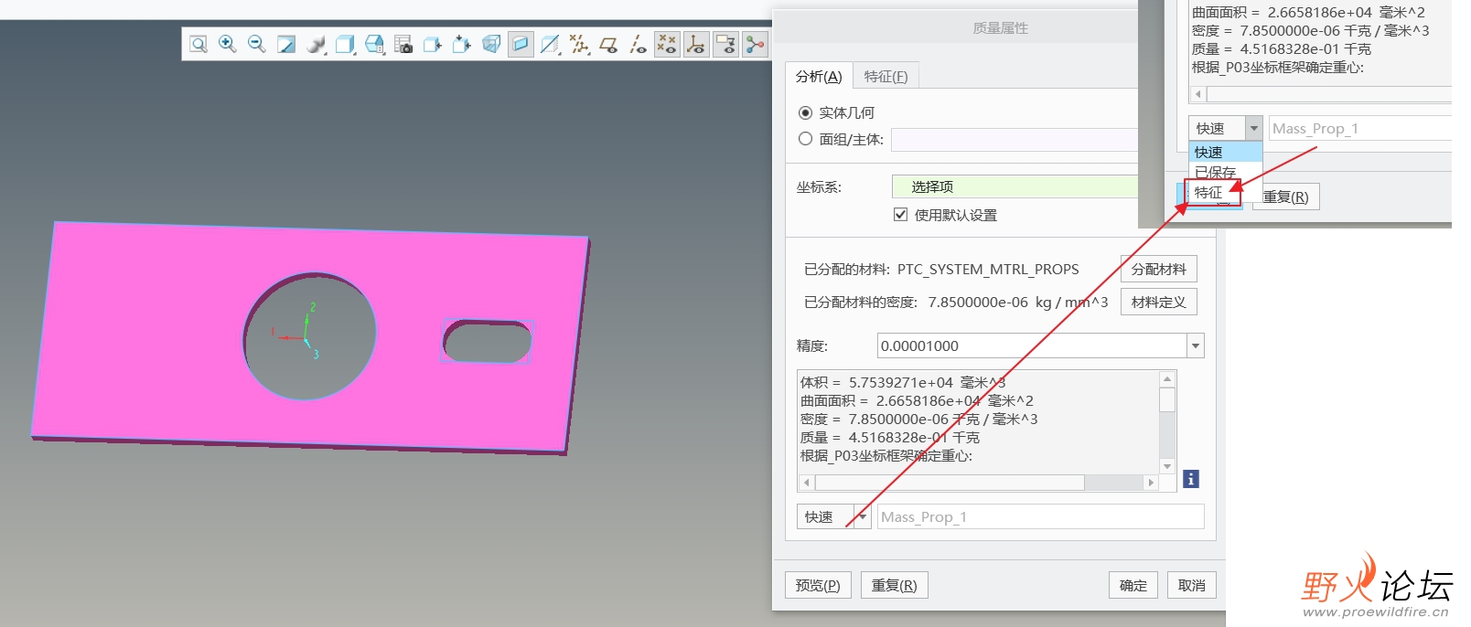Viewport: 1471px width, 627px height.
Task: Toggle datum axis display icon
Action: coord(638,44)
